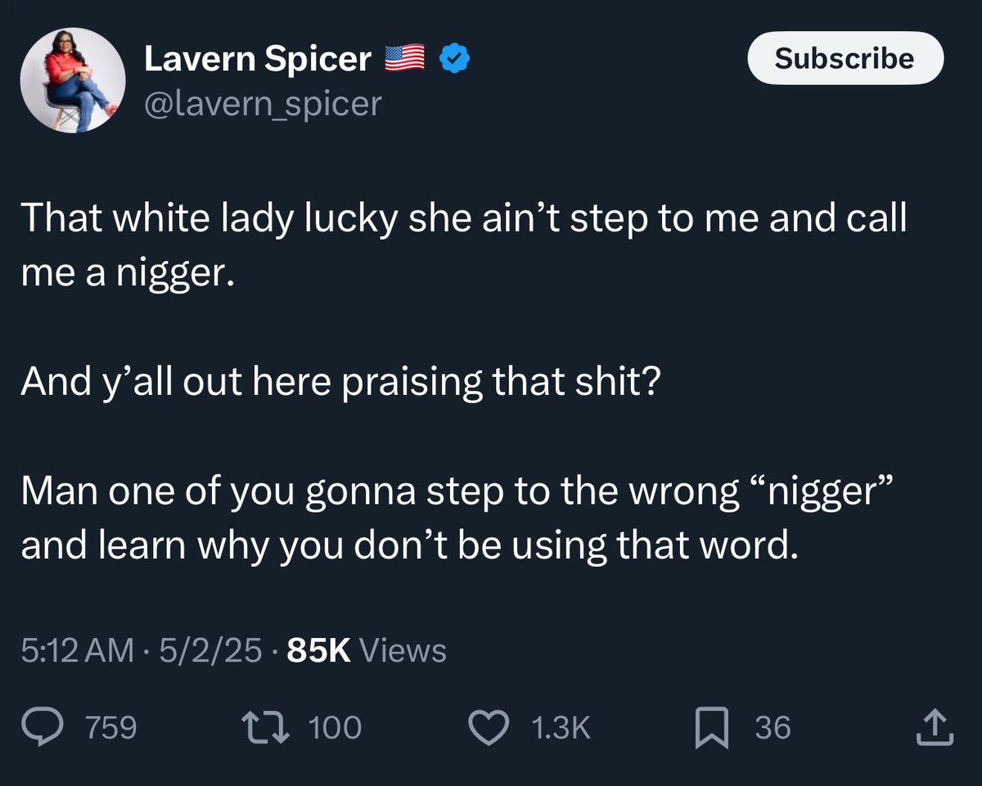Click the US flag emoji beside the name
Screen dimensions: 982x786
(404, 58)
